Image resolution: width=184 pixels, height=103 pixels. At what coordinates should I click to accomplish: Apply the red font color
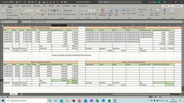pyautogui.click(x=43, y=14)
